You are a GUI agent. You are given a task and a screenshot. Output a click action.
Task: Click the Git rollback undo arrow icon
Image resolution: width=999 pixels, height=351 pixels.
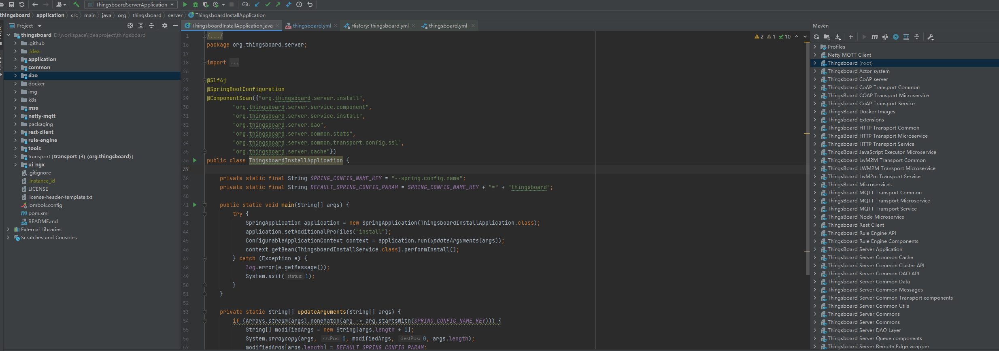pos(310,4)
